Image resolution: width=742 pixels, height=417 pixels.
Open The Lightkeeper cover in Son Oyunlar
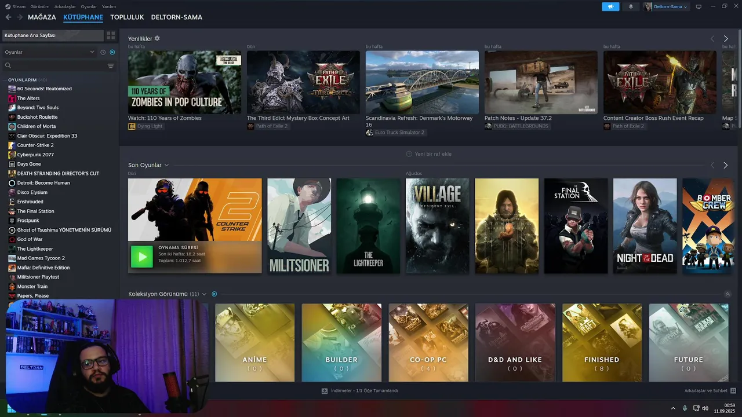pyautogui.click(x=368, y=226)
